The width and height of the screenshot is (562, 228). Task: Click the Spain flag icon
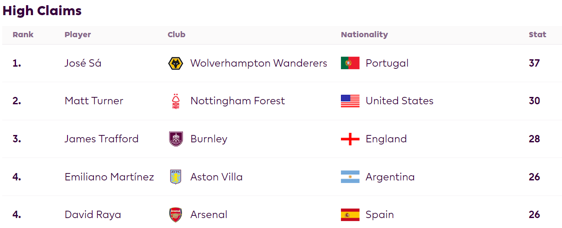(350, 215)
